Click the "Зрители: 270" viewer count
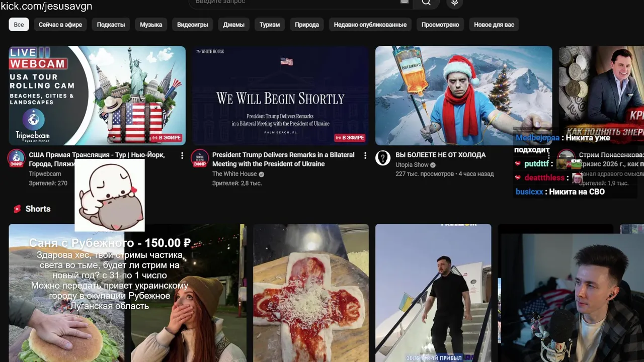This screenshot has width=644, height=362. 48,184
